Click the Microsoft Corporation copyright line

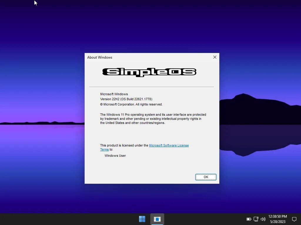coord(131,105)
